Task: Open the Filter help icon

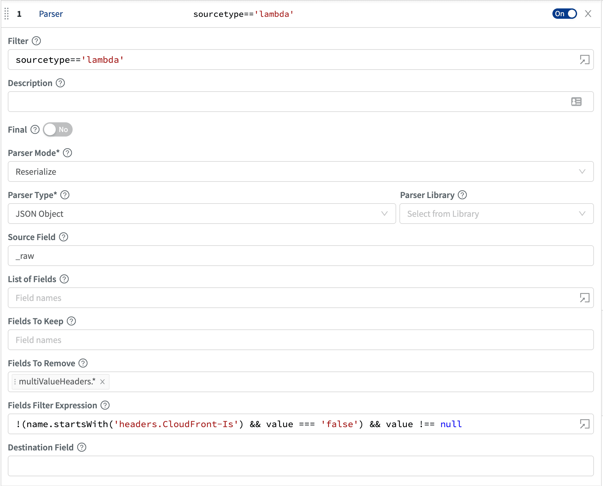Action: tap(37, 41)
